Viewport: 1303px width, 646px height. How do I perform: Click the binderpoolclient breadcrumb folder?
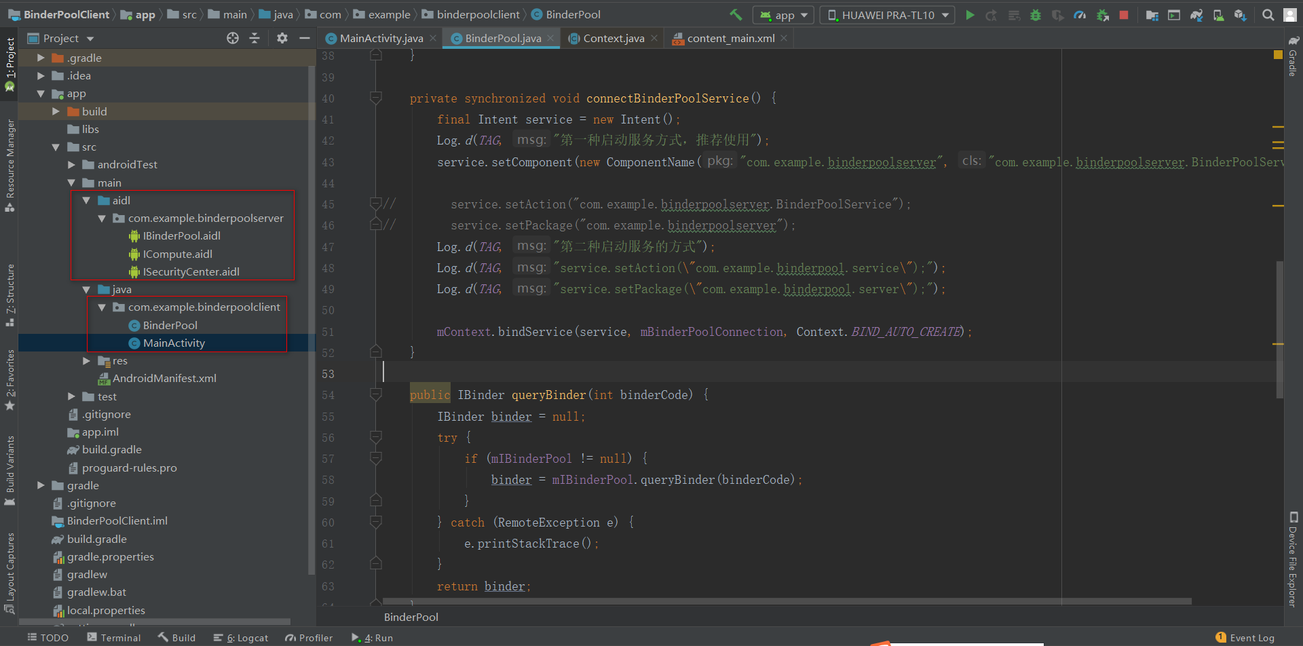click(471, 14)
